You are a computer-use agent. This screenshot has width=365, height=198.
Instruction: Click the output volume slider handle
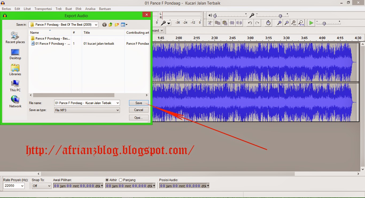[215, 16]
